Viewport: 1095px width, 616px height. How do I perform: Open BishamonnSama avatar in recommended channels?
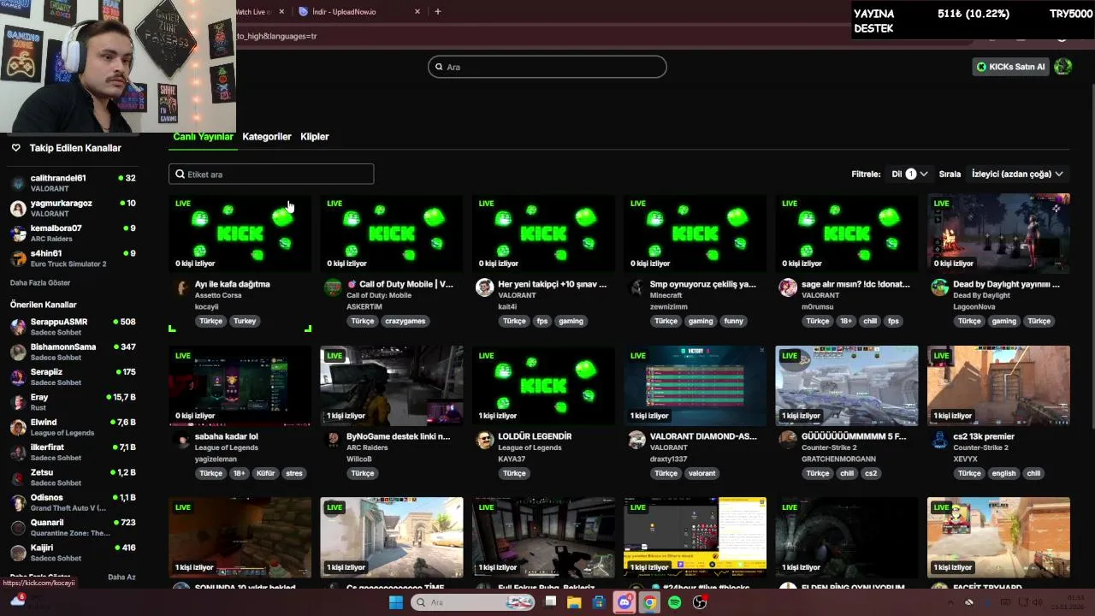pyautogui.click(x=18, y=352)
